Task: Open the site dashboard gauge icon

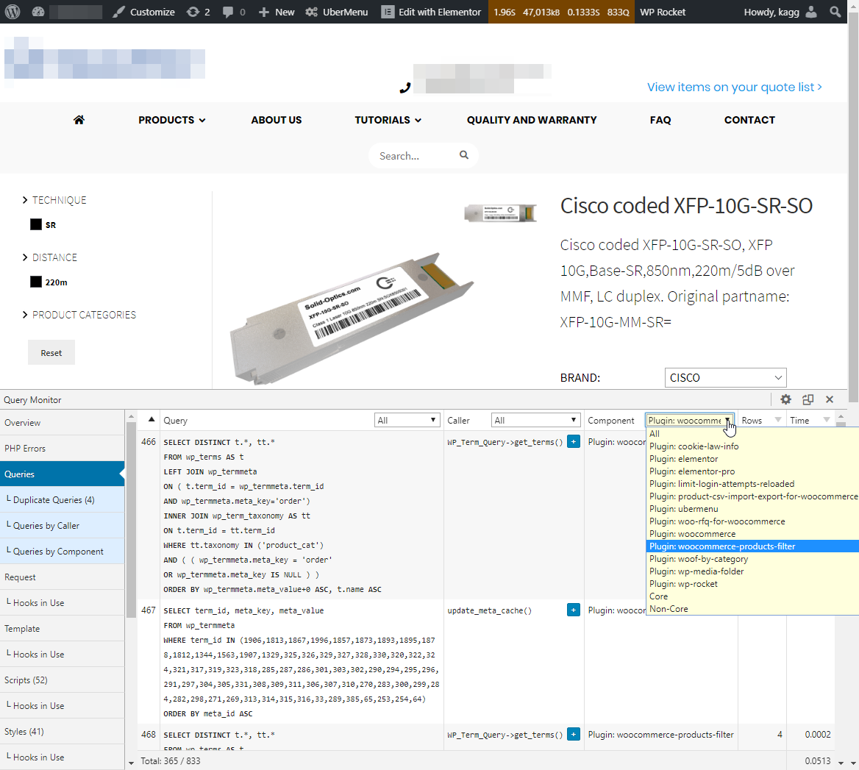Action: pos(38,12)
